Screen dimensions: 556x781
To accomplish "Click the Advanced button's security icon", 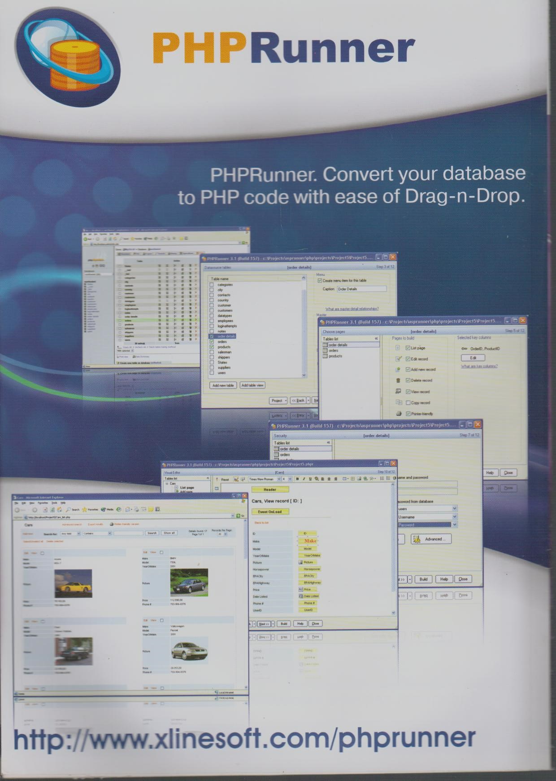I will pos(417,539).
